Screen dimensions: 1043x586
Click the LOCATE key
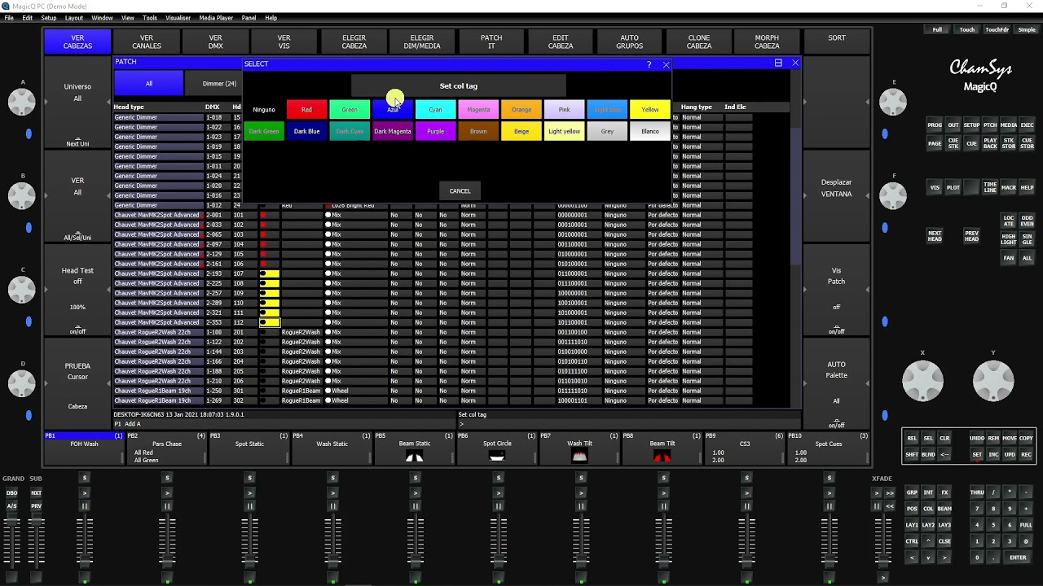(1009, 221)
